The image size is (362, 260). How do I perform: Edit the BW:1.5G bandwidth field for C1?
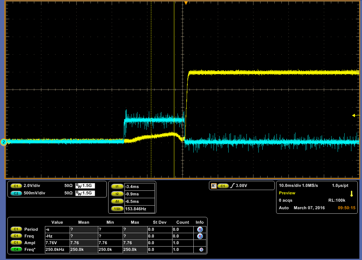85,186
